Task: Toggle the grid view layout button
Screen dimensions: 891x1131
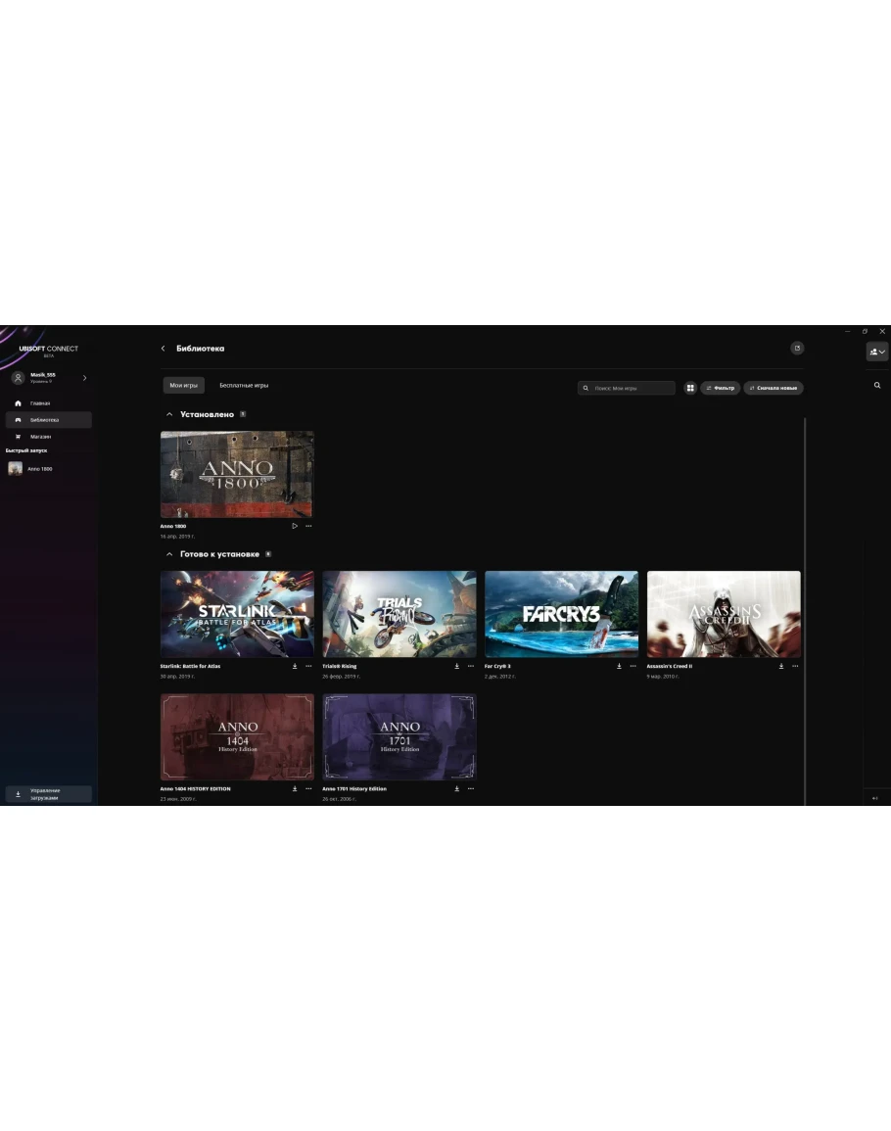Action: (690, 388)
